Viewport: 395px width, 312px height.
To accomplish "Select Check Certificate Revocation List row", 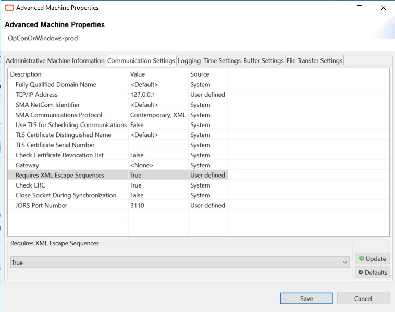I will click(118, 155).
